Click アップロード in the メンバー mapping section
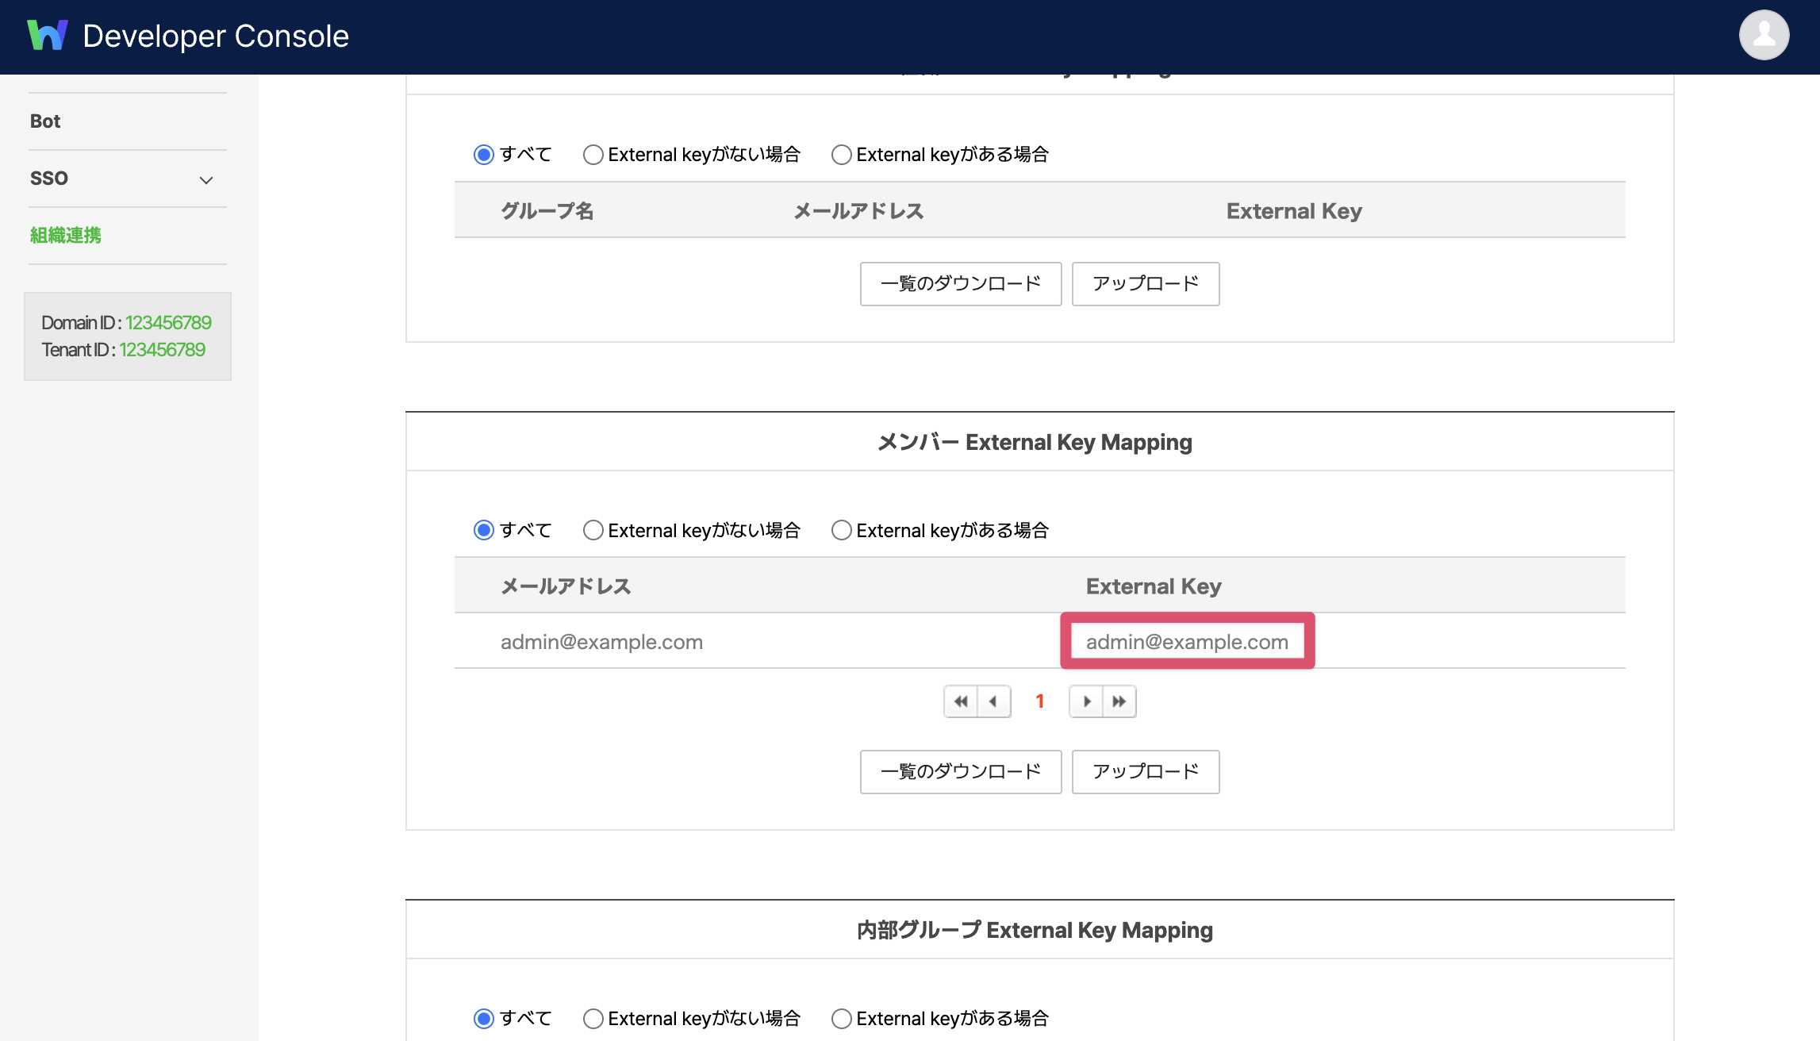 point(1146,772)
